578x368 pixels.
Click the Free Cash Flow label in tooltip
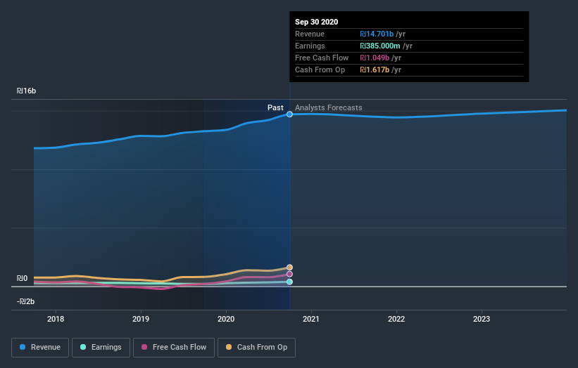click(x=322, y=58)
